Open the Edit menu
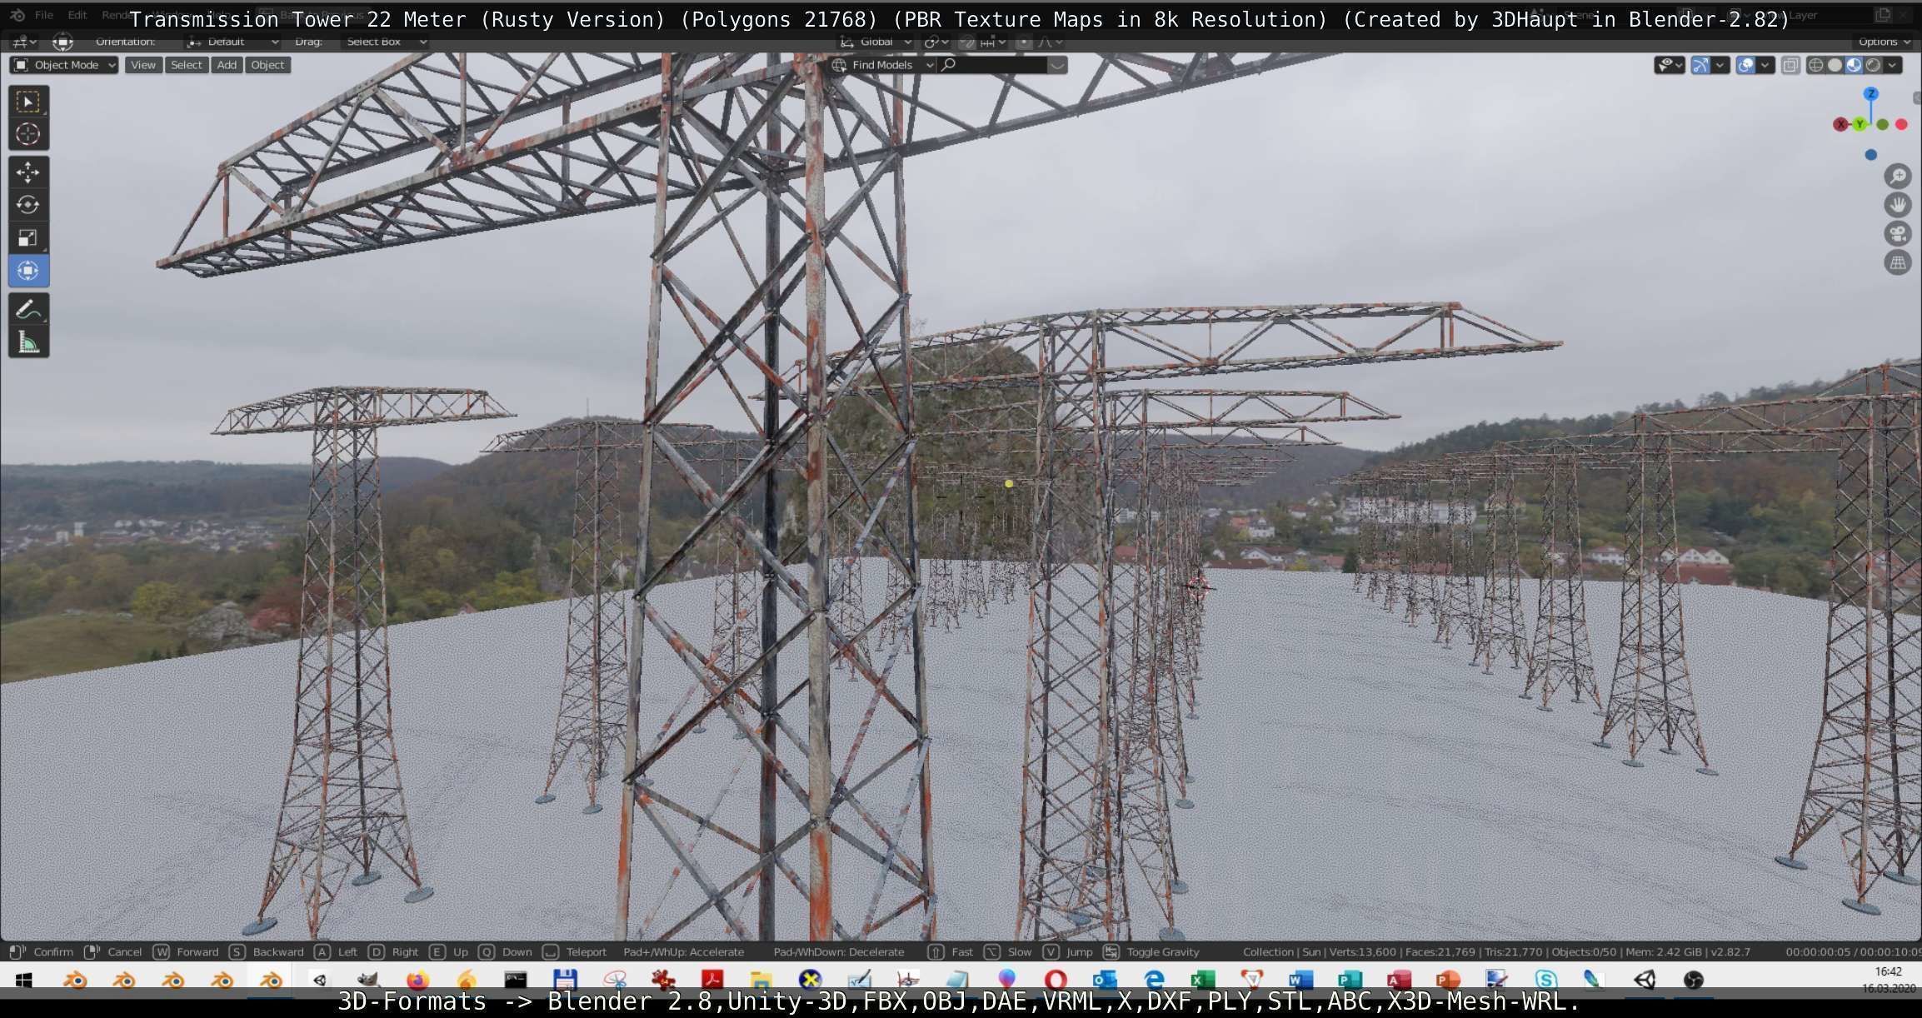 [77, 15]
